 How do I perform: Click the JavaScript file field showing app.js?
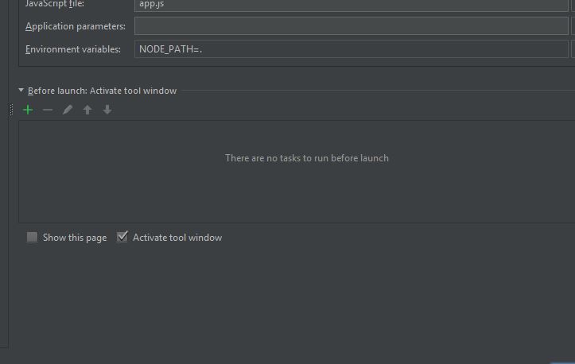[352, 5]
